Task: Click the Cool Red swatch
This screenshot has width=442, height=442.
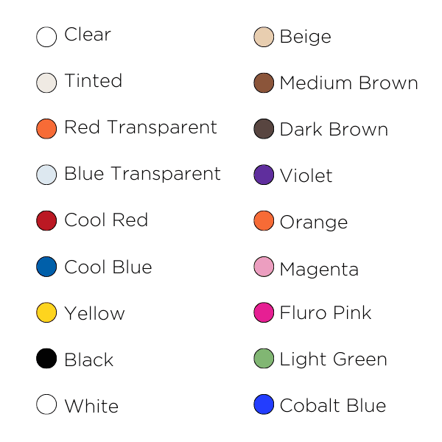Action: tap(46, 220)
